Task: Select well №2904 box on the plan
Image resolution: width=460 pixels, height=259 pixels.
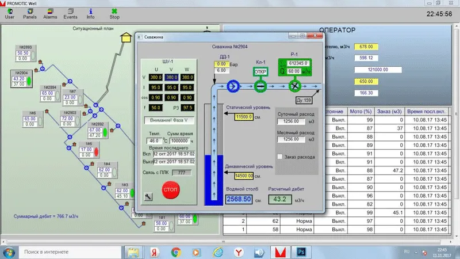Action: coord(21,79)
